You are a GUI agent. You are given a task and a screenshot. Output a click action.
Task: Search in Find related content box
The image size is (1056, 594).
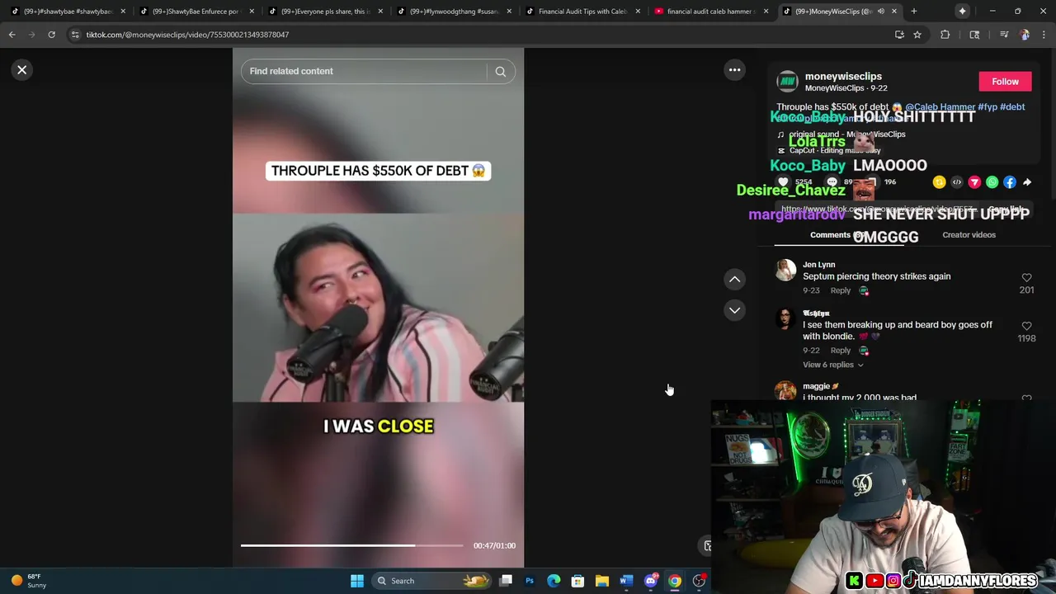[x=363, y=71]
